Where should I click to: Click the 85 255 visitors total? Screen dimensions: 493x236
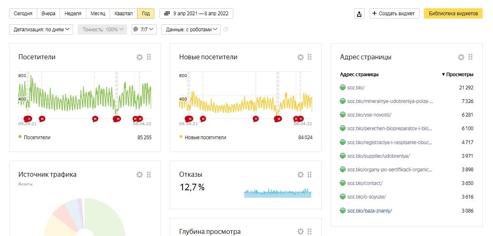pos(145,138)
